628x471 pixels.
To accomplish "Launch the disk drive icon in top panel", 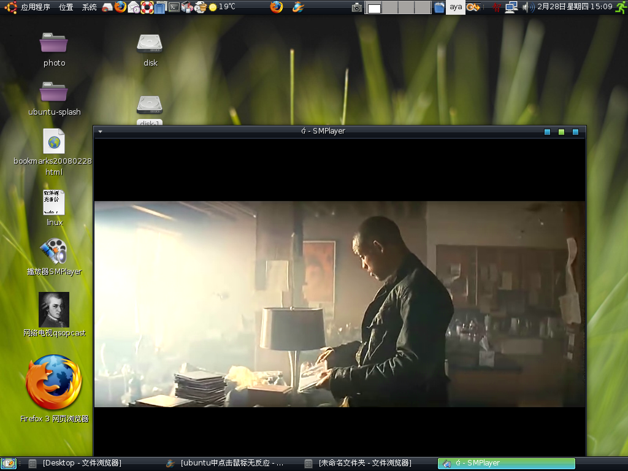I will pyautogui.click(x=107, y=7).
